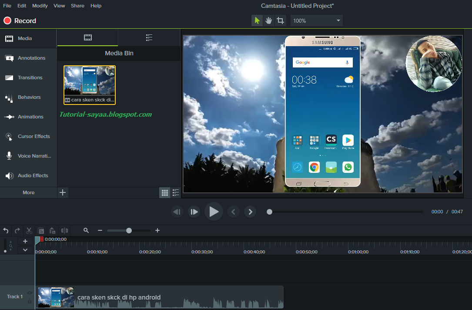Screen dimensions: 472x310
Task: Open the Animations panel
Action: [x=28, y=117]
